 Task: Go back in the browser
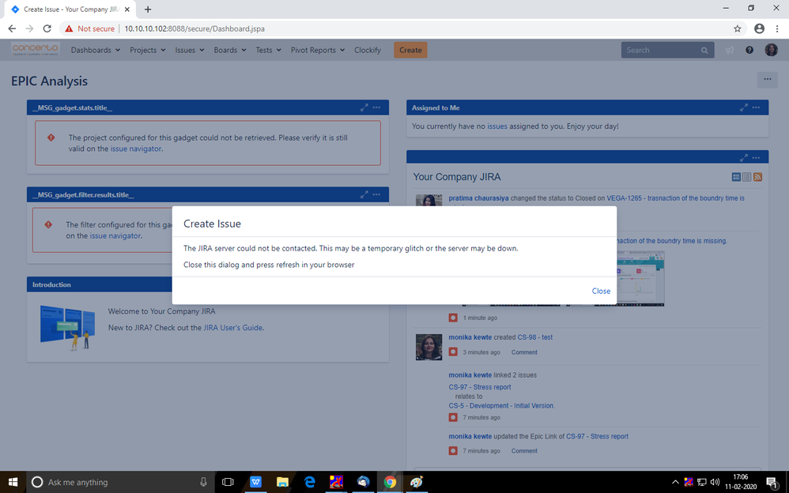[x=12, y=28]
